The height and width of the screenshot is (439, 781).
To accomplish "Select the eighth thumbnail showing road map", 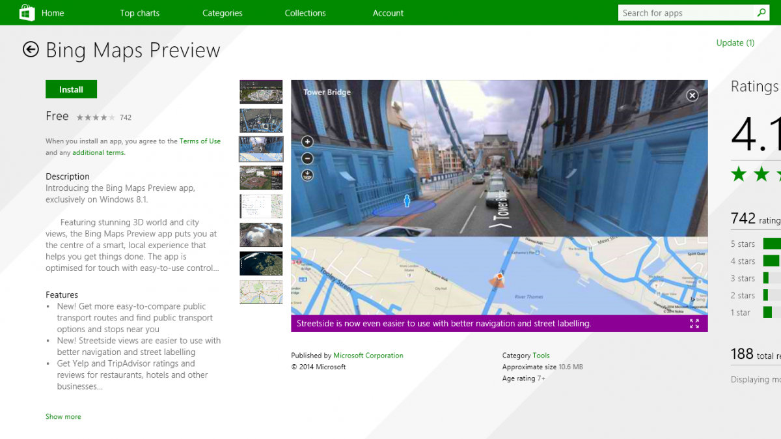I will (261, 292).
